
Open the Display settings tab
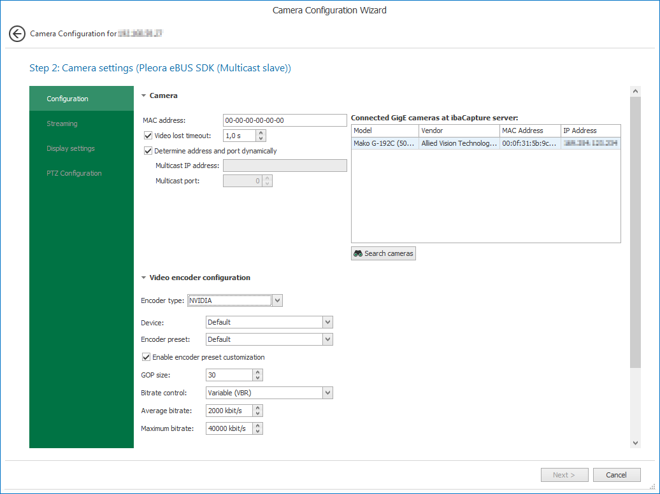(82, 148)
